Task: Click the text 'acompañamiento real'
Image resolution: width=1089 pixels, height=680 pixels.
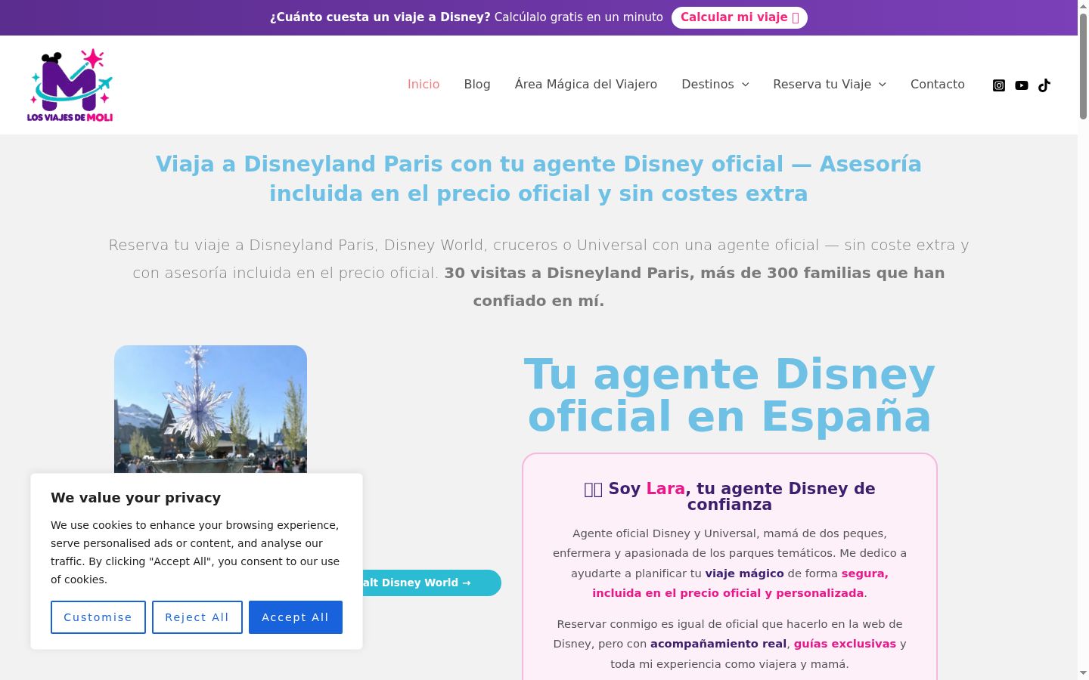Action: (x=718, y=644)
